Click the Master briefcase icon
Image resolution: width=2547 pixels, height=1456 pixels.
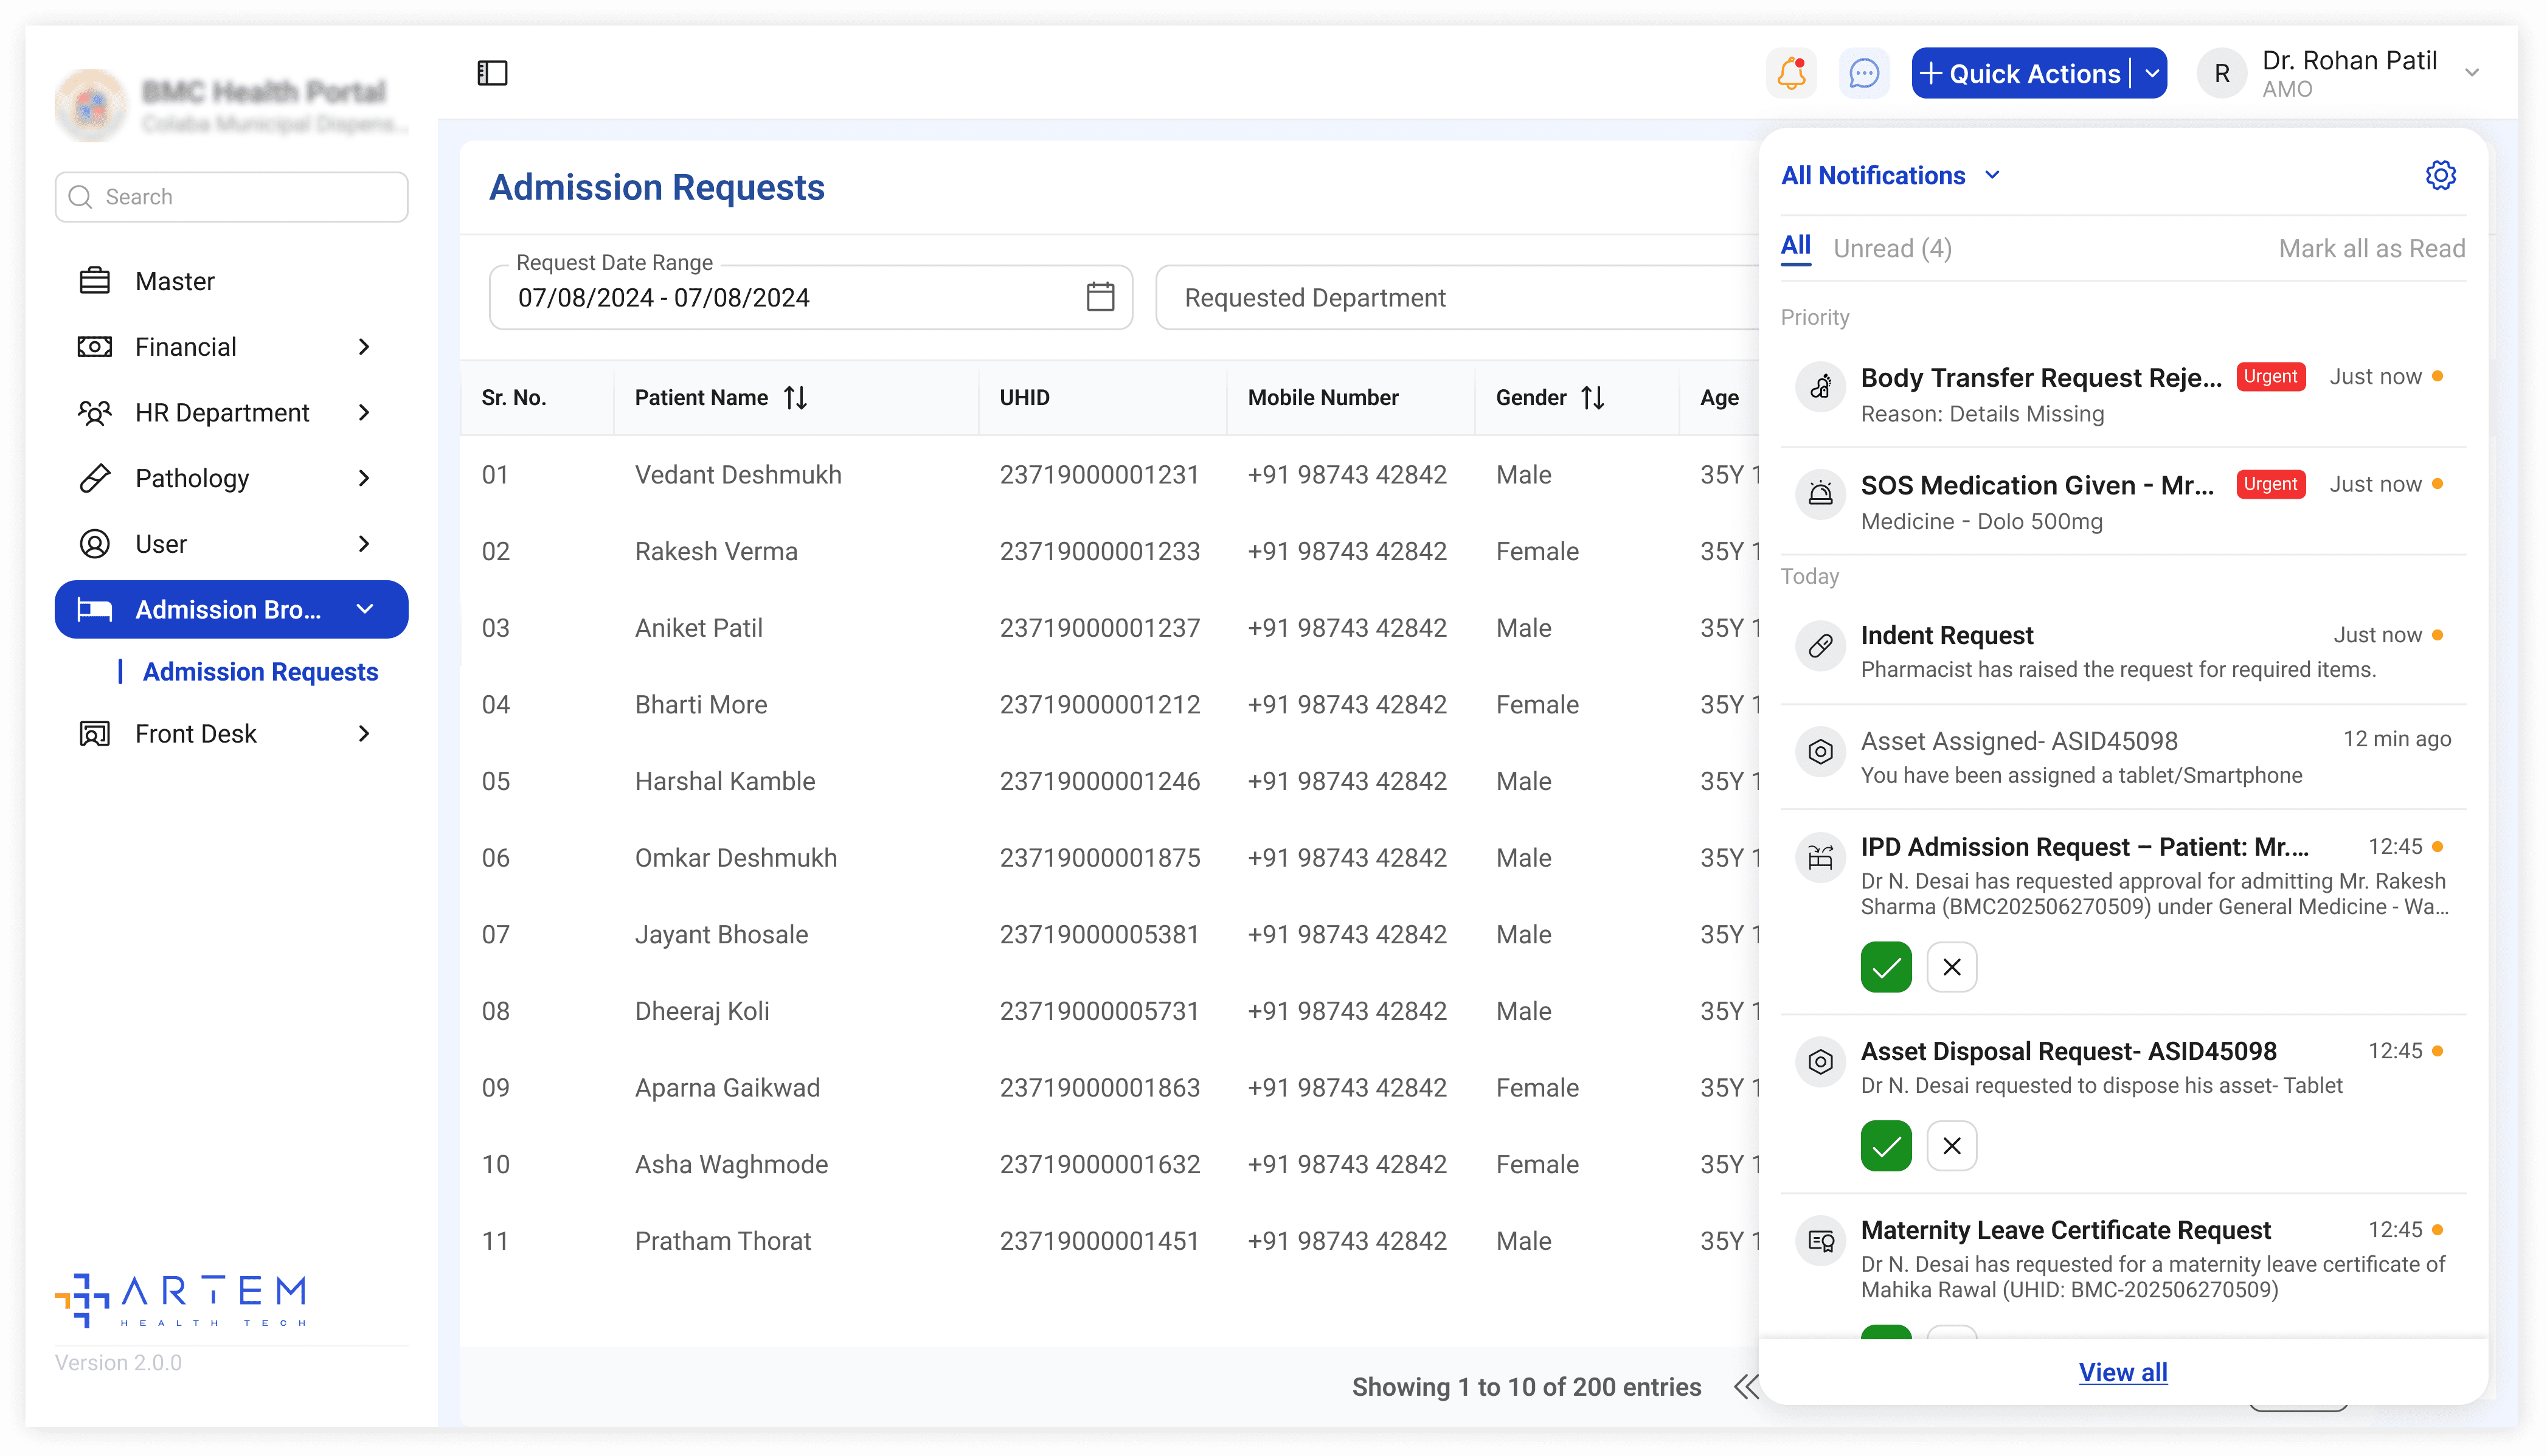click(94, 281)
